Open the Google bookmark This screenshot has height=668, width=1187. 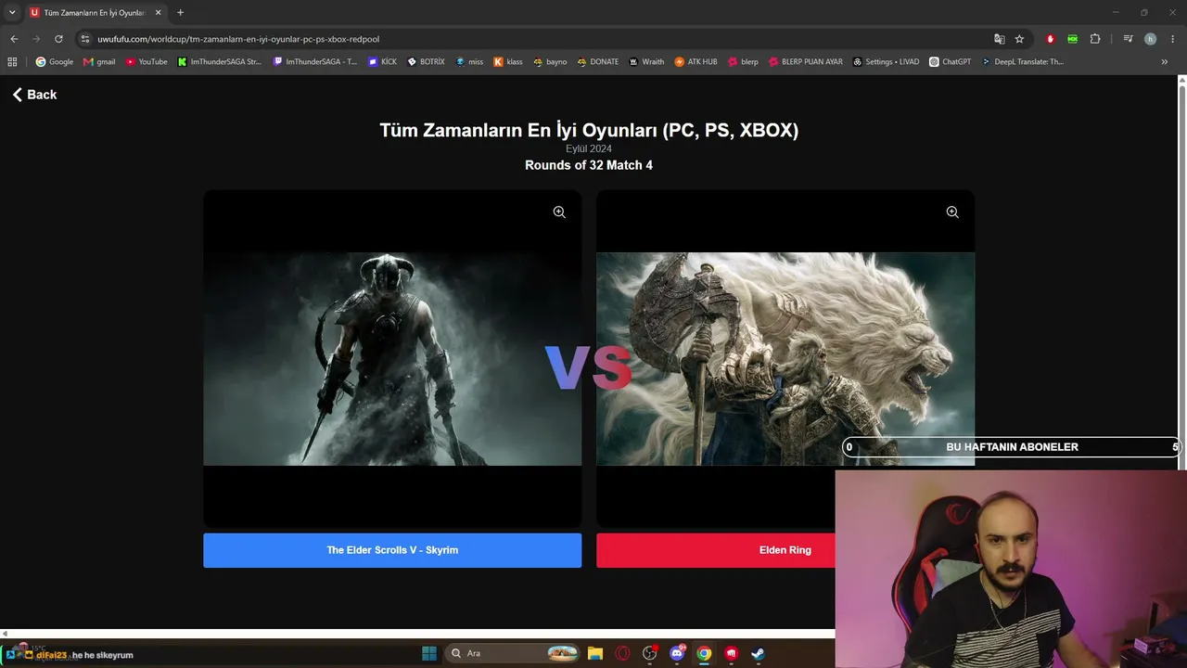55,62
